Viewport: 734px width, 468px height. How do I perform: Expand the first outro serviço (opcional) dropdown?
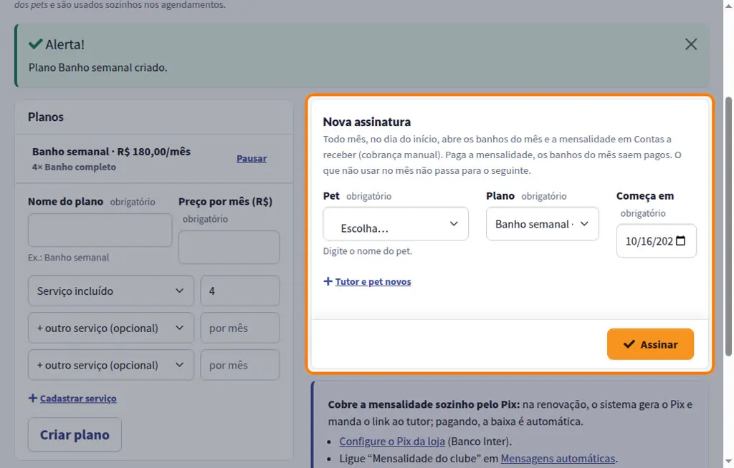tap(111, 328)
